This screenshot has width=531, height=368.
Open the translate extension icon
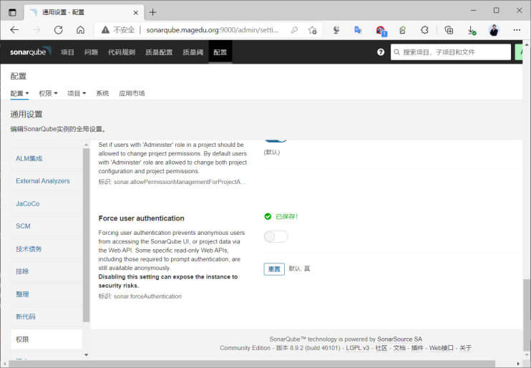click(358, 30)
